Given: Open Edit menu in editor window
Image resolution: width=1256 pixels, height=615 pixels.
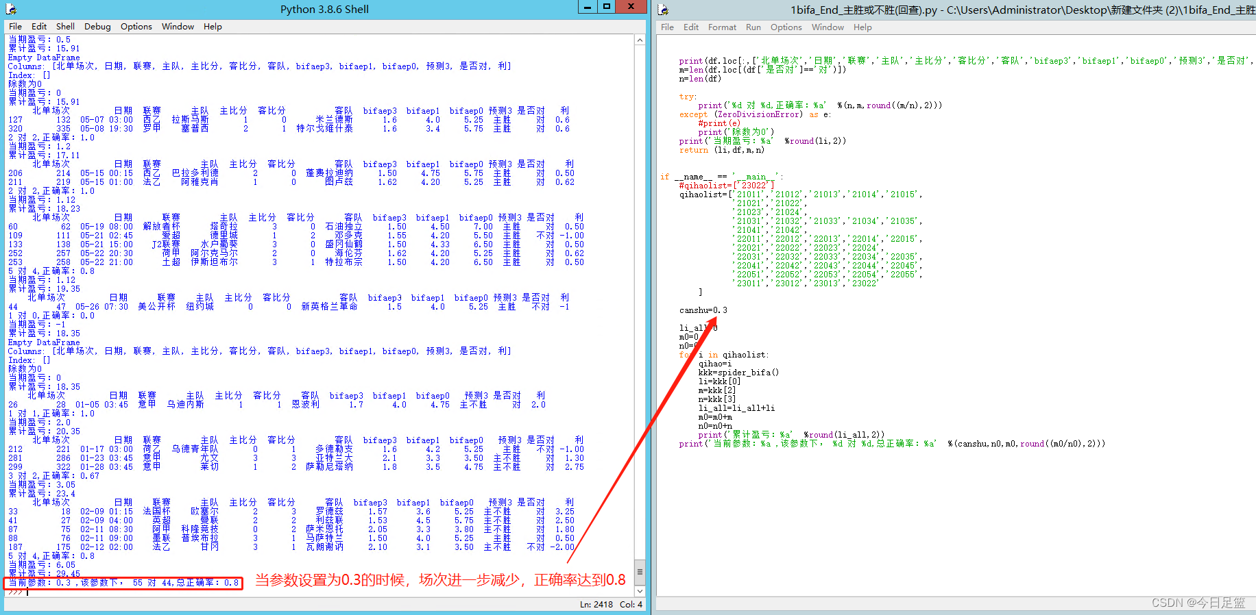Looking at the screenshot, I should (x=691, y=27).
